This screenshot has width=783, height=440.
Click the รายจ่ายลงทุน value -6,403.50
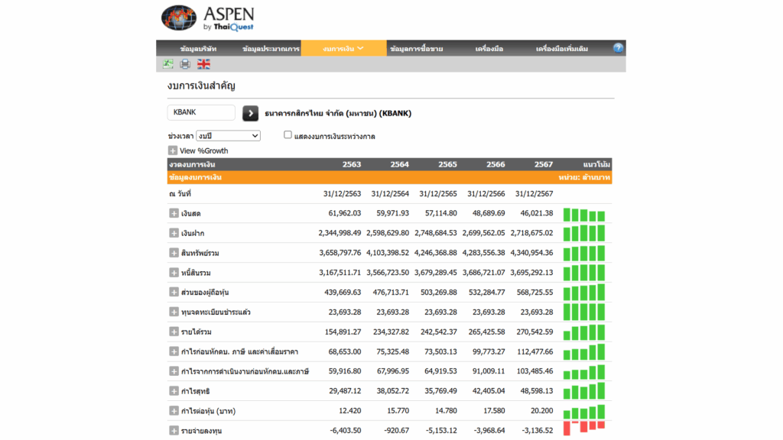(345, 431)
